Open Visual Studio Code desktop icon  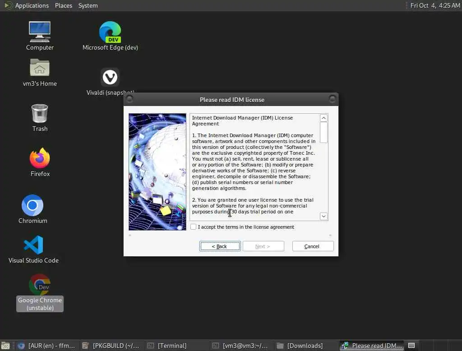33,249
